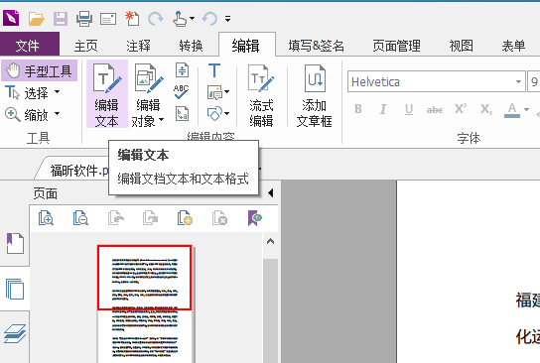Run the ABC spell check icon
Screen dimensions: 540x363
coord(182,92)
